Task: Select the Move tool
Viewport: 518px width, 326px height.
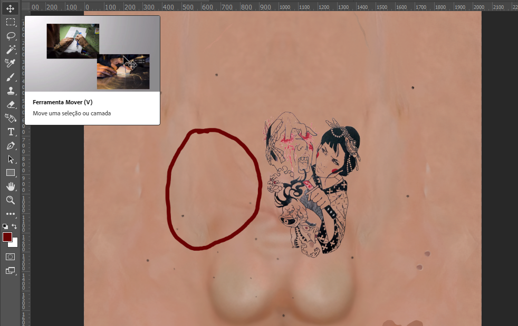Action: (11, 8)
